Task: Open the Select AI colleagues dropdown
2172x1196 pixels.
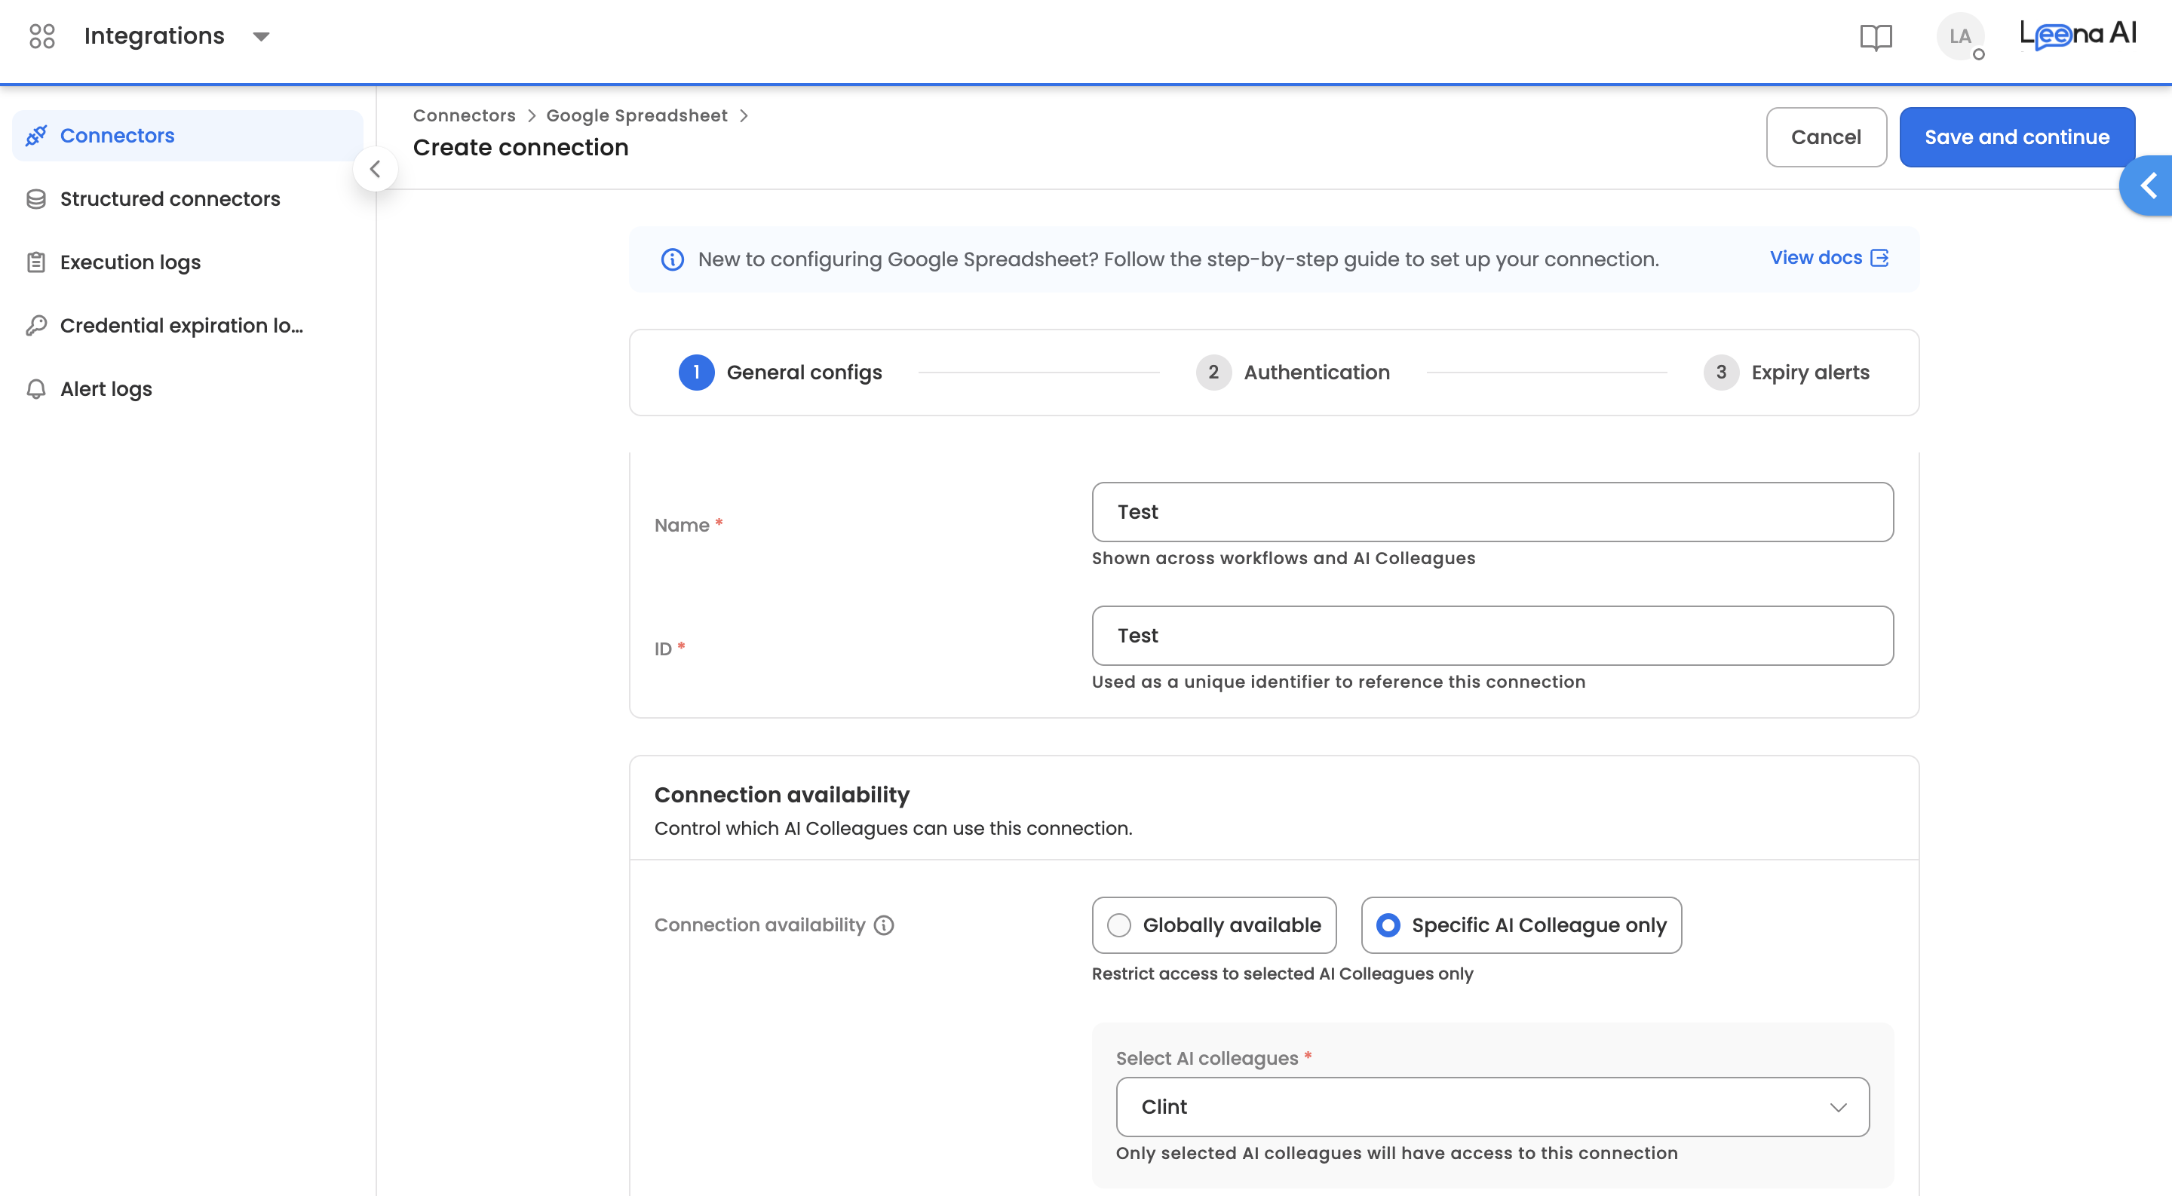Action: point(1492,1107)
